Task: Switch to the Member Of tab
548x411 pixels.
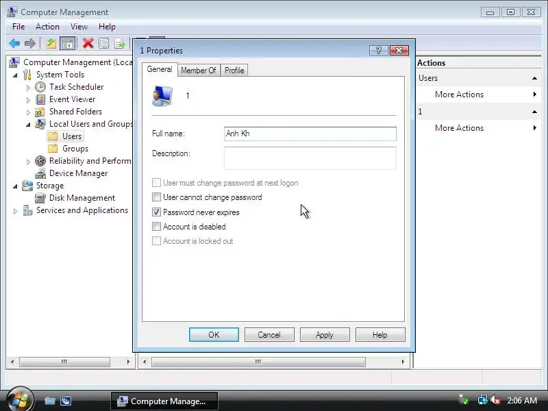Action: (199, 71)
